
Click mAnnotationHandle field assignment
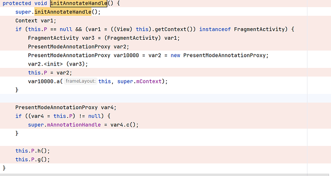[x=74, y=125]
